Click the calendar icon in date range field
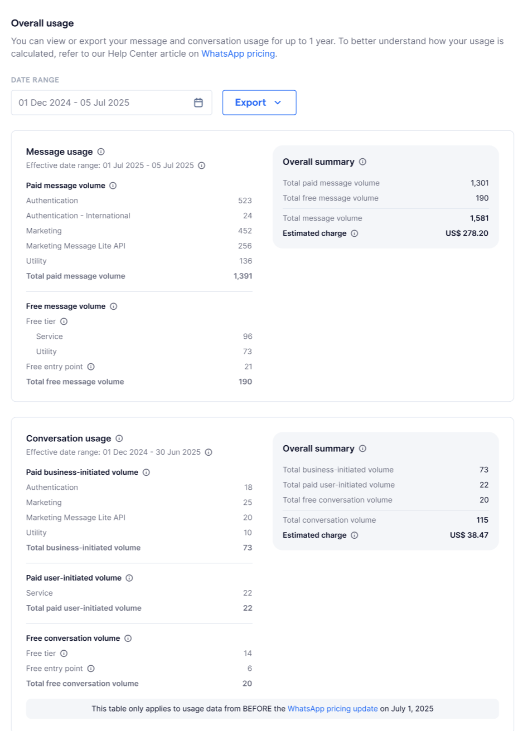 tap(198, 103)
